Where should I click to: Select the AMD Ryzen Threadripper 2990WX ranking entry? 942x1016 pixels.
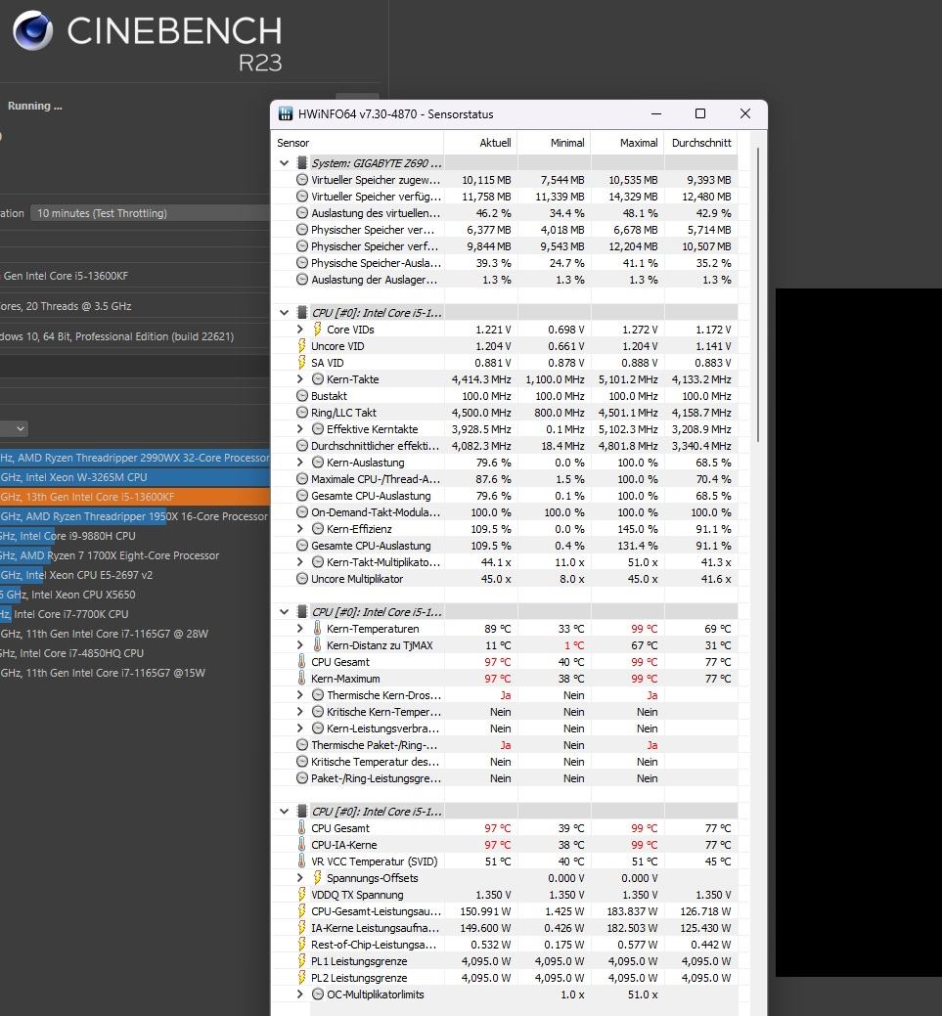point(135,458)
